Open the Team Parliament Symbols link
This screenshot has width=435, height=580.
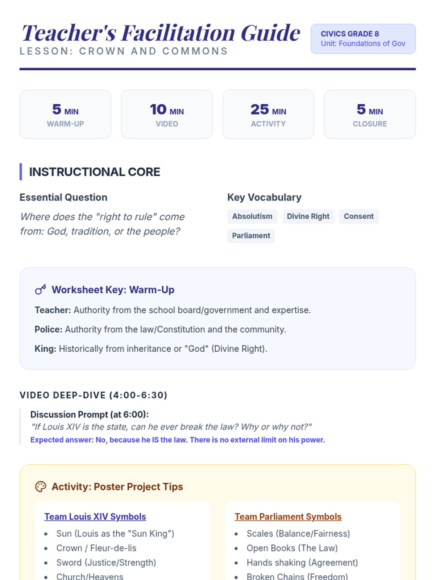[x=288, y=517]
